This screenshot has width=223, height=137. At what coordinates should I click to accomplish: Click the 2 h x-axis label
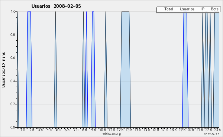tap(32, 130)
